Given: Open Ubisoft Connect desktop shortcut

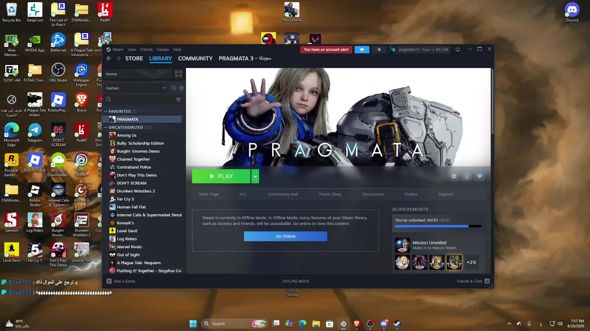Looking at the screenshot, I should click(x=82, y=165).
